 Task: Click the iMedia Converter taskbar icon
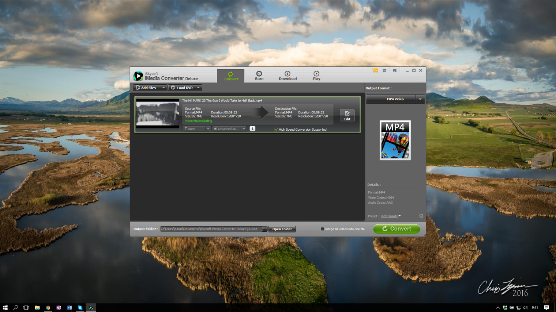pos(91,308)
